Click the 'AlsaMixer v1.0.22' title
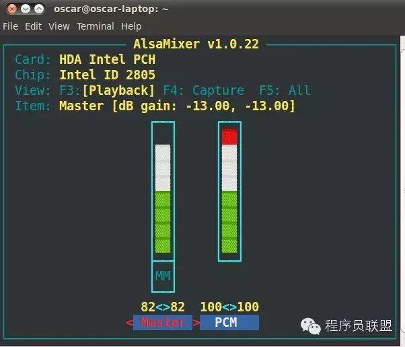The height and width of the screenshot is (347, 405). tap(196, 44)
